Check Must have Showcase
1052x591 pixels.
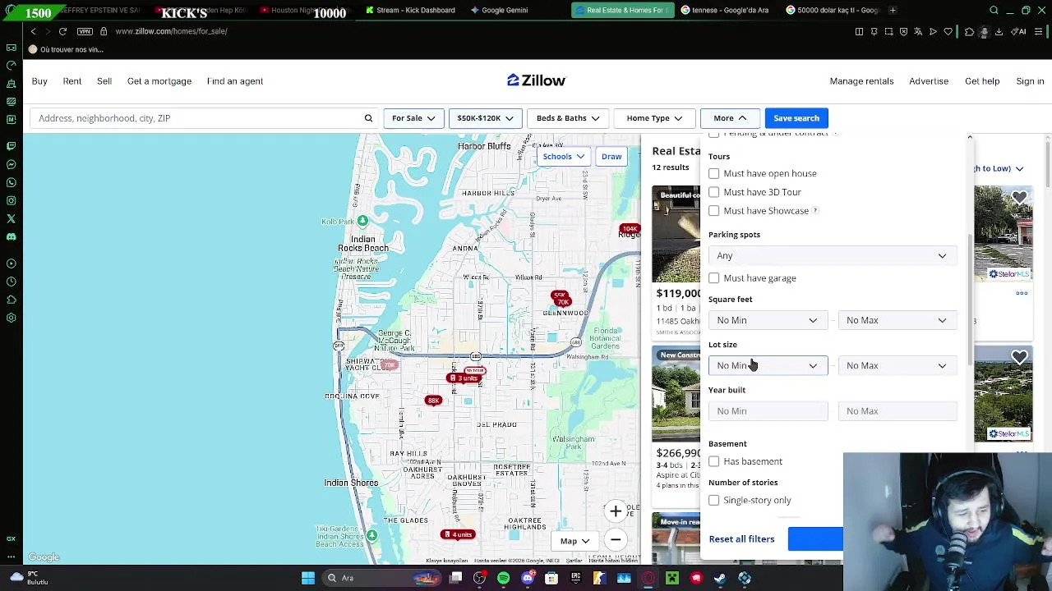click(x=713, y=211)
